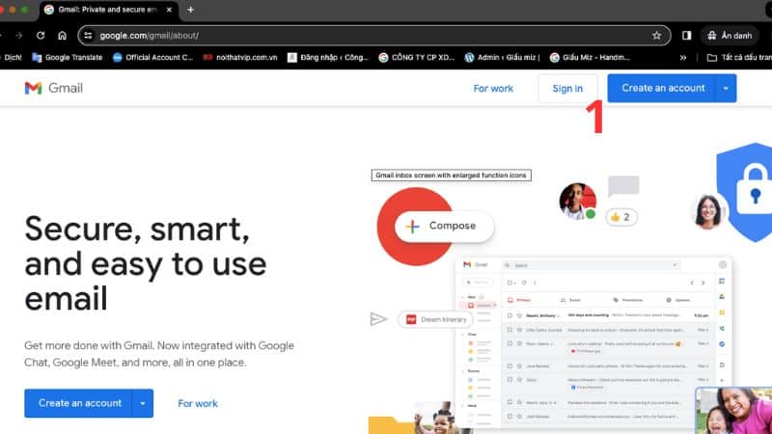Open the Giấu Miz - Handm... bookmark

coord(590,58)
